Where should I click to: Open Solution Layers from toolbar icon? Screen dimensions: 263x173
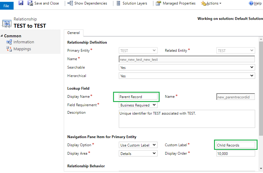119,3
